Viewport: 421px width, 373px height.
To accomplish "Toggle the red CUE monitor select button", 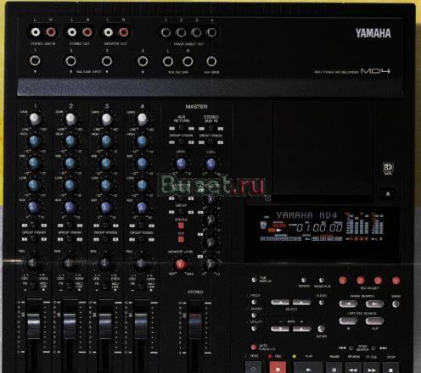I will click(181, 239).
